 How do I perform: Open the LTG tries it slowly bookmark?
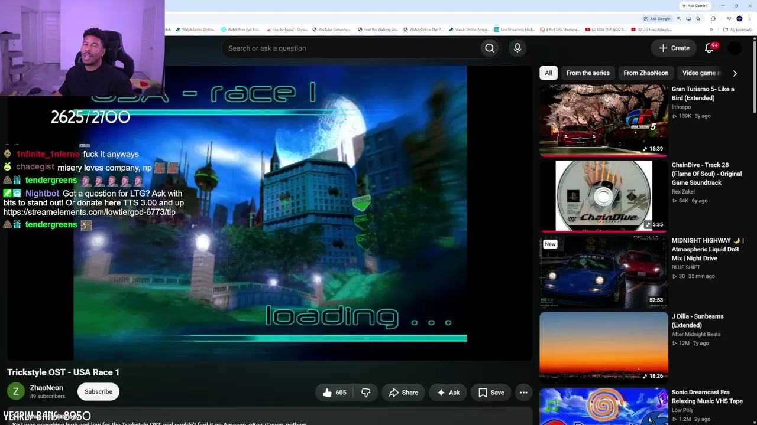click(x=652, y=30)
